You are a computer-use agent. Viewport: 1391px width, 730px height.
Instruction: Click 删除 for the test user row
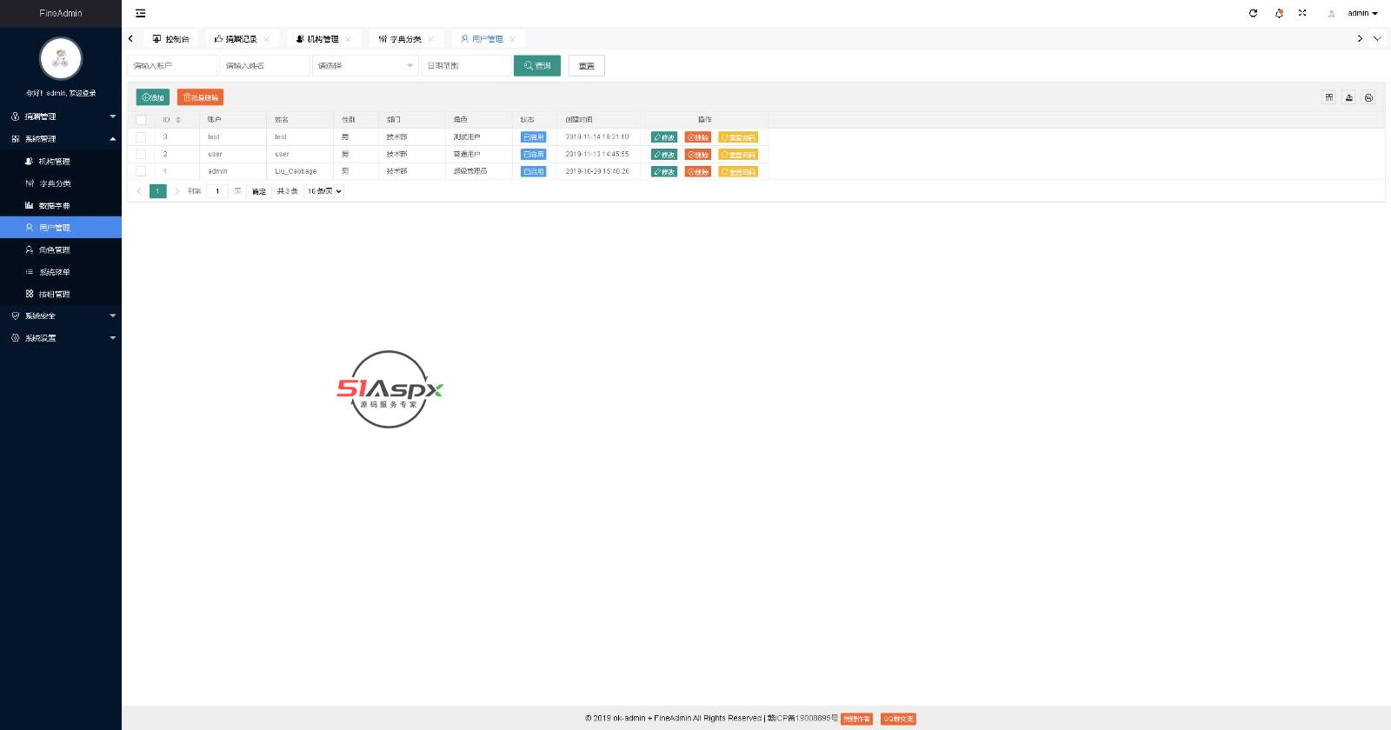click(x=698, y=137)
